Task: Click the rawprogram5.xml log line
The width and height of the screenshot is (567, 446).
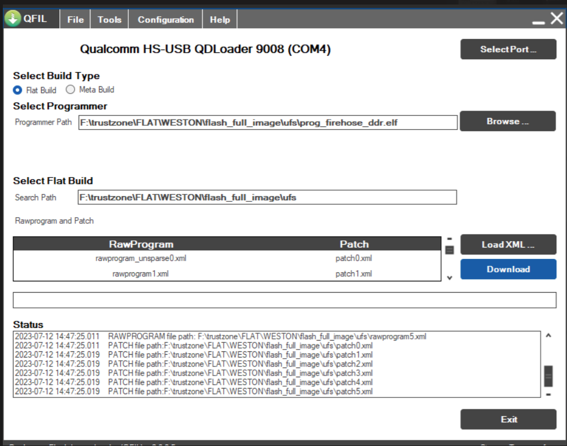Action: pyautogui.click(x=221, y=337)
